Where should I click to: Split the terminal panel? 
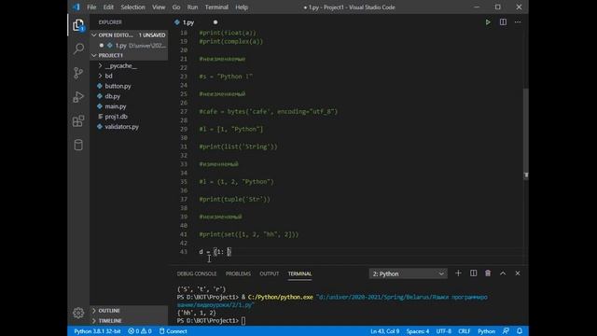pyautogui.click(x=473, y=273)
